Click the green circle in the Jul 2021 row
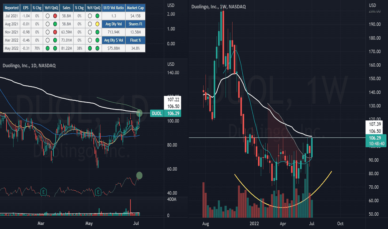Image resolution: width=388 pixels, height=229 pixels. 97,16
